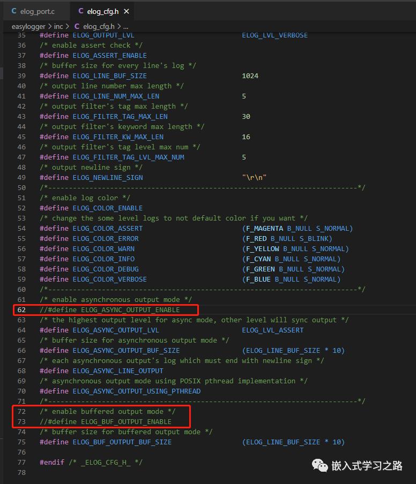Click F_RED in ELOG_COLOR_ERROR line

pos(256,239)
